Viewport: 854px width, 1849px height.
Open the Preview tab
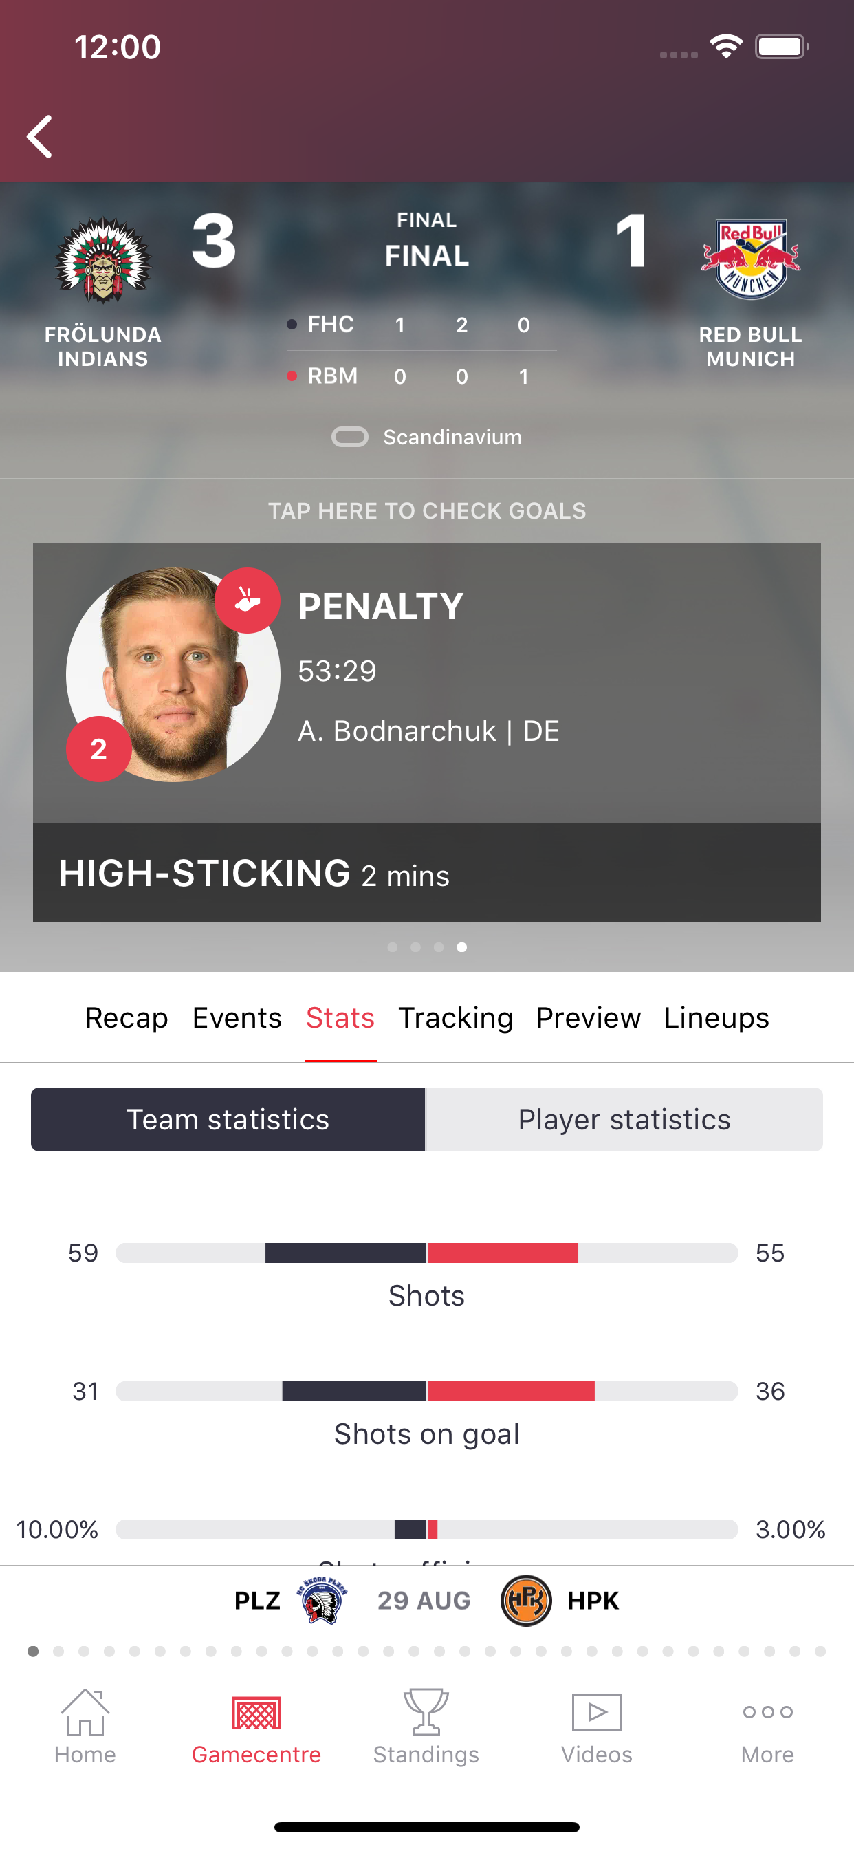click(589, 1018)
